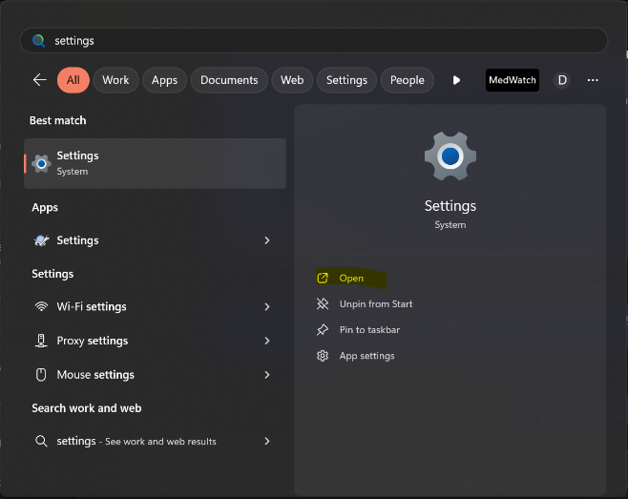
Task: Select the Apps filter tab
Action: tap(164, 80)
